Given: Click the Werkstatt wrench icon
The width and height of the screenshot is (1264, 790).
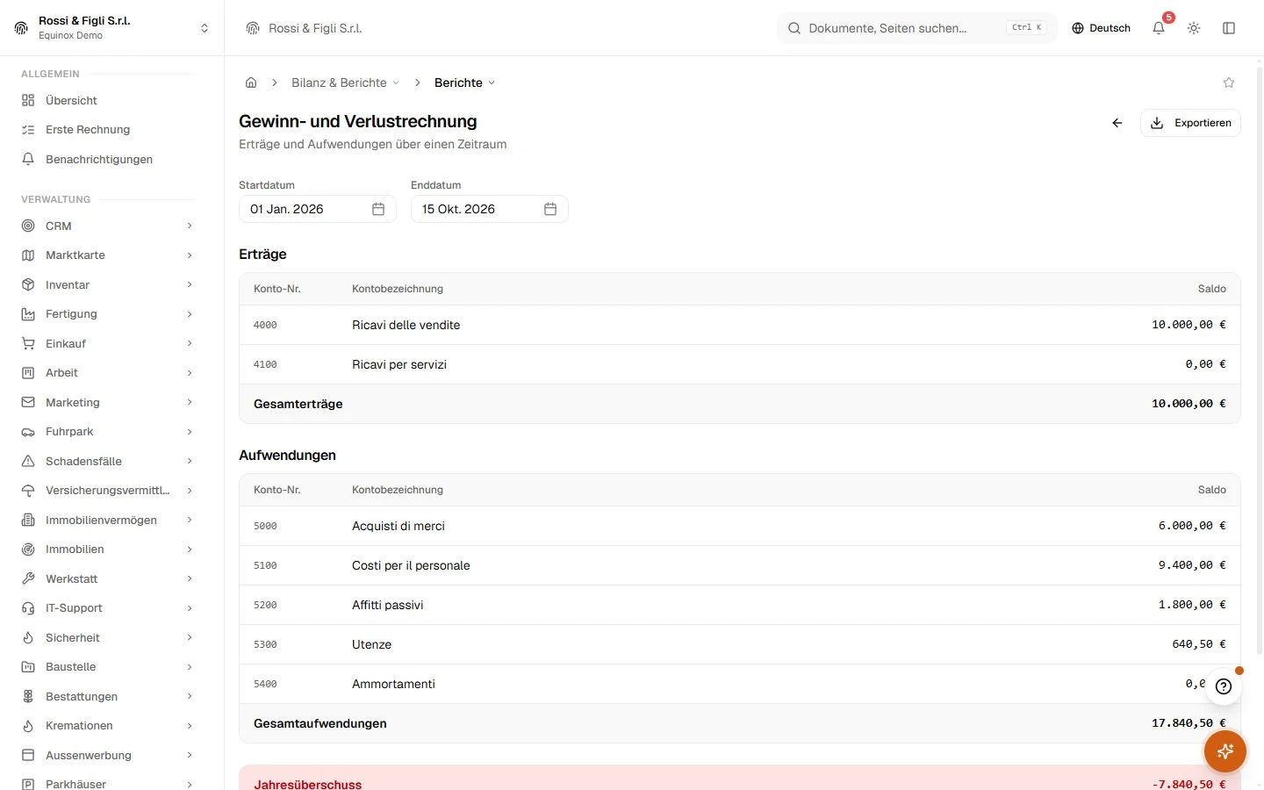Looking at the screenshot, I should click(x=28, y=578).
